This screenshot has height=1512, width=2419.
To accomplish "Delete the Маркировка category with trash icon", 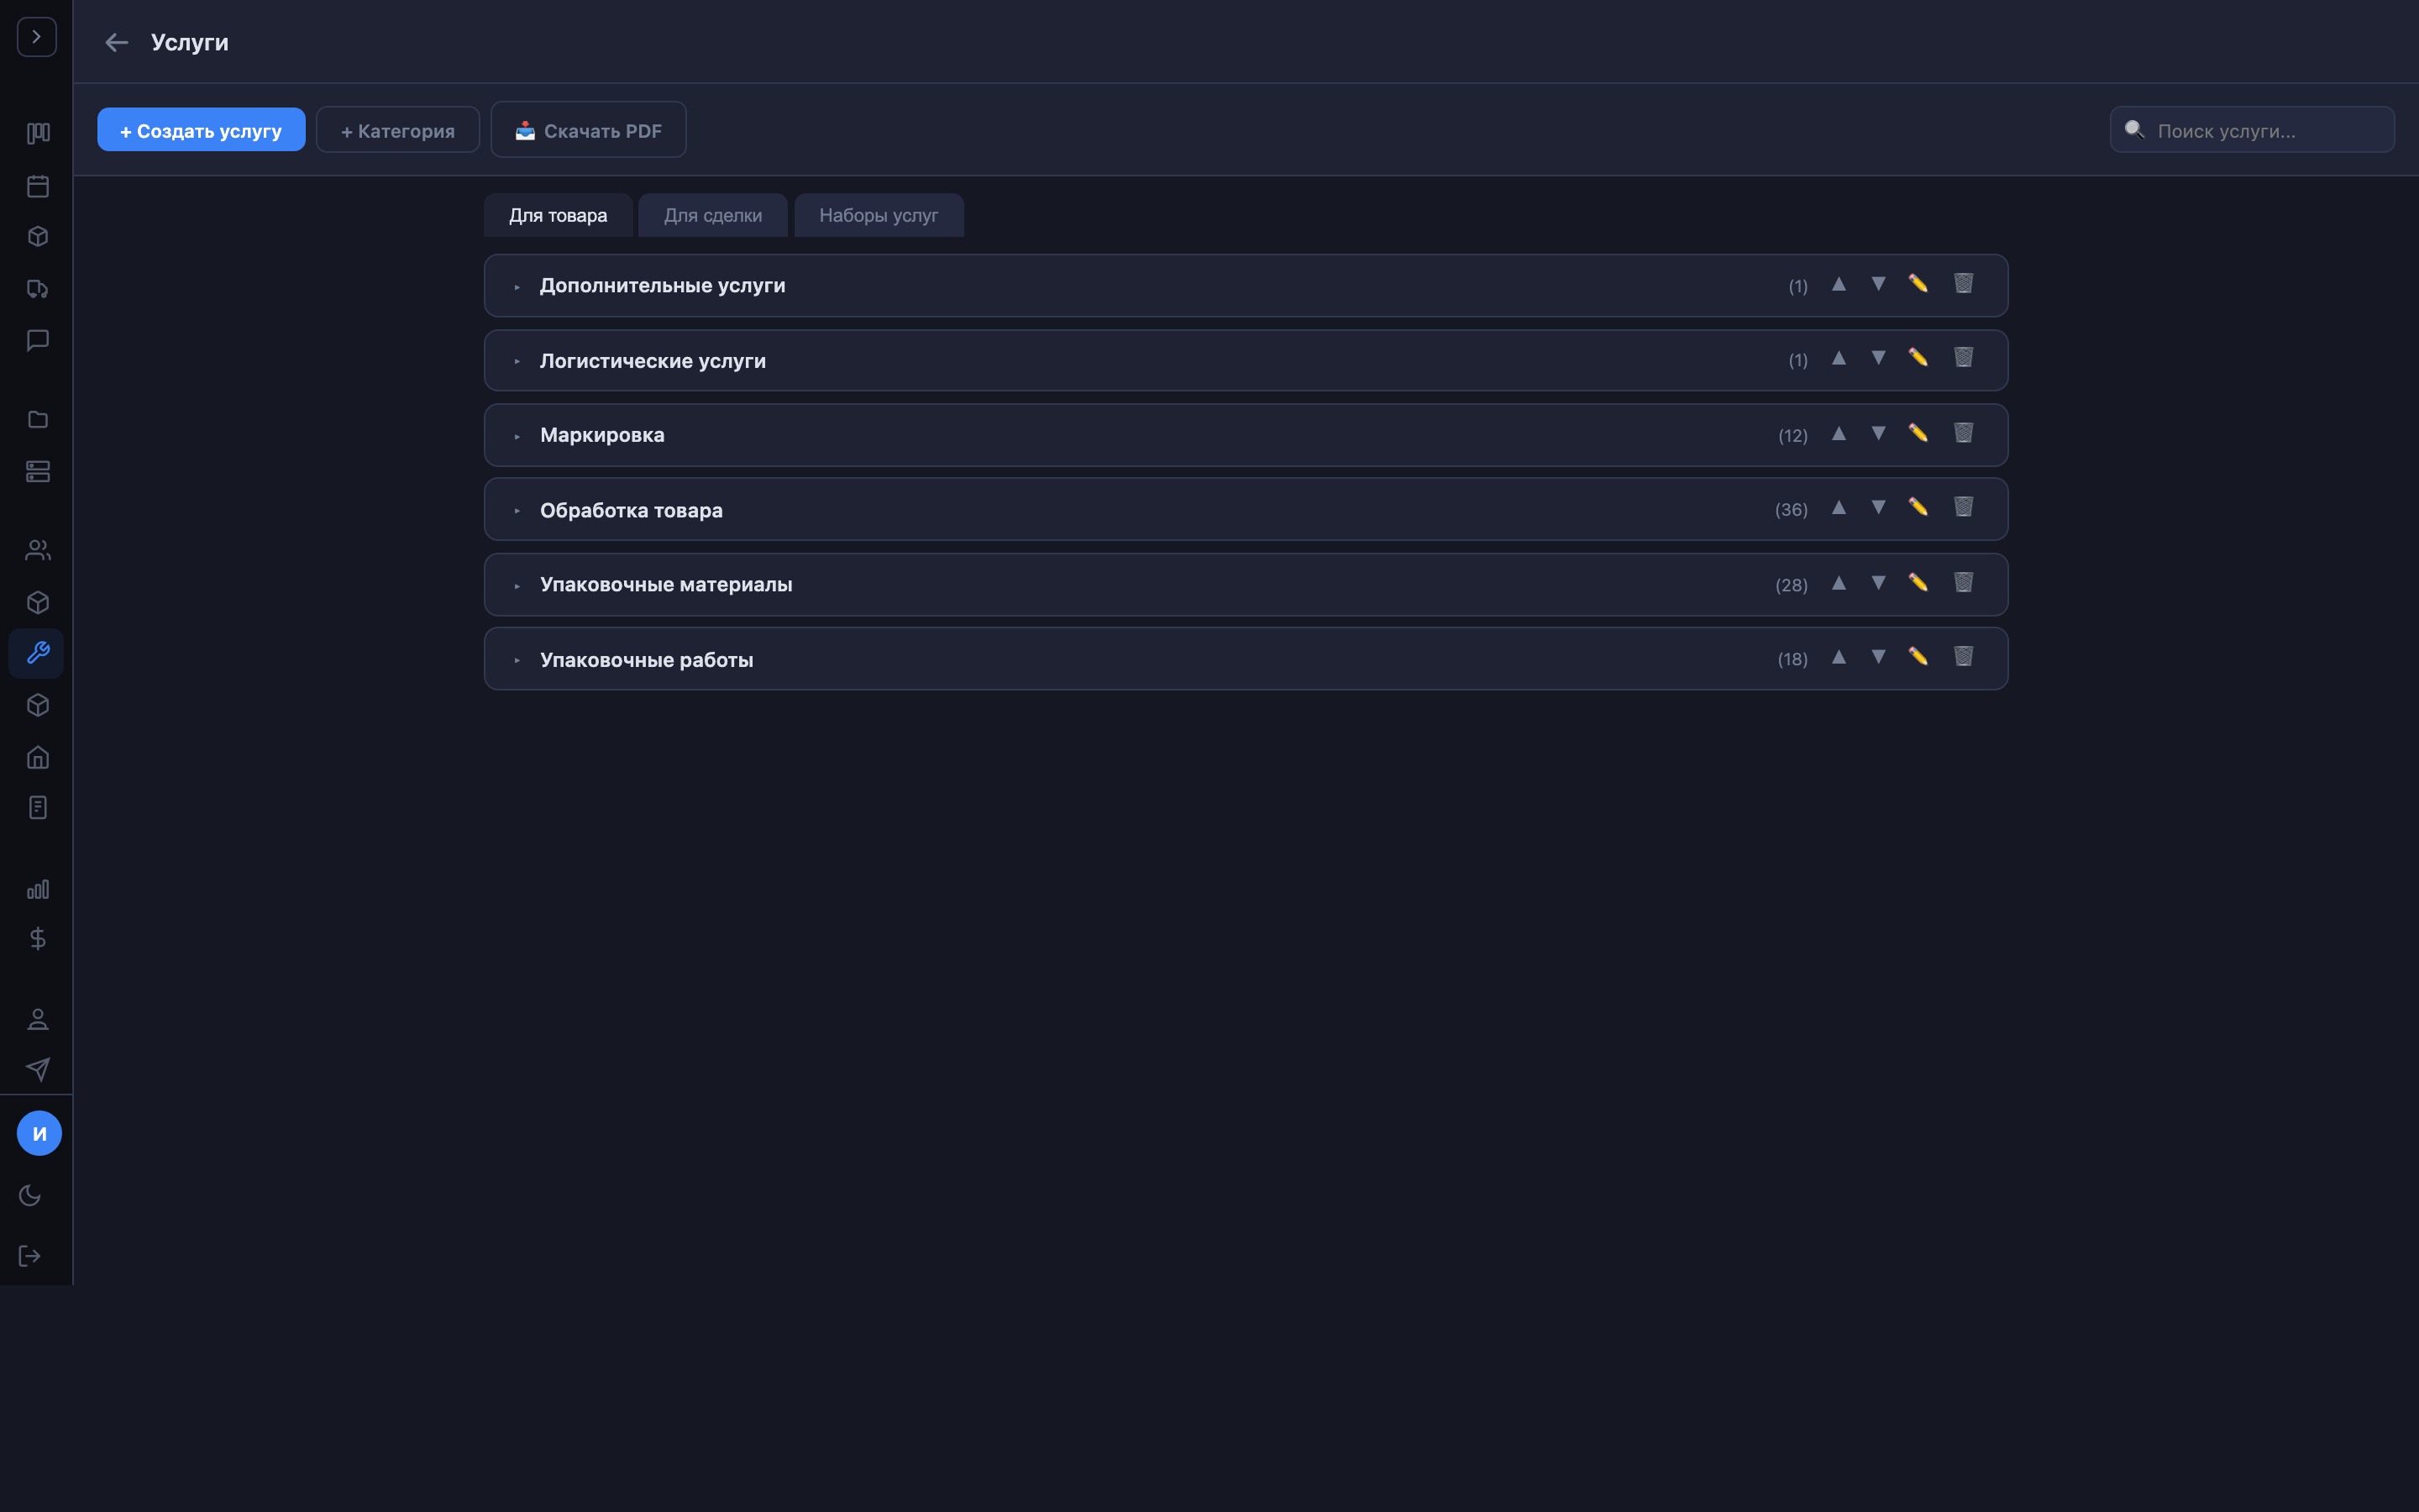I will click(1963, 433).
